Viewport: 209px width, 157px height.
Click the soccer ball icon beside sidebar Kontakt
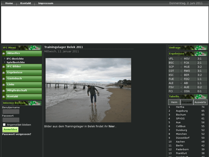pyautogui.click(x=4, y=97)
